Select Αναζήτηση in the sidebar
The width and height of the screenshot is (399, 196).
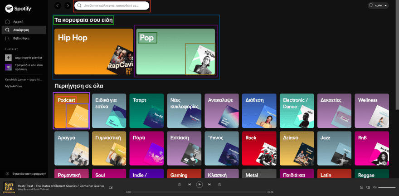pos(24,30)
